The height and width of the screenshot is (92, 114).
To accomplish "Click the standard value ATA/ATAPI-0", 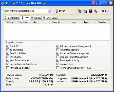I will click(x=99, y=75).
